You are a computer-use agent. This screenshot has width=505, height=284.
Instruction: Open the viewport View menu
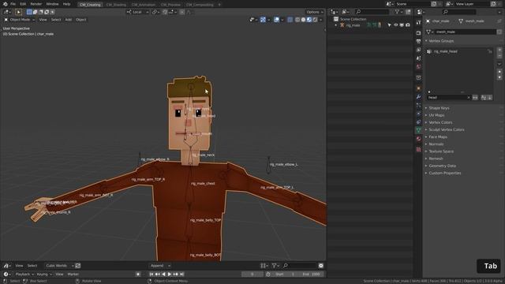43,20
